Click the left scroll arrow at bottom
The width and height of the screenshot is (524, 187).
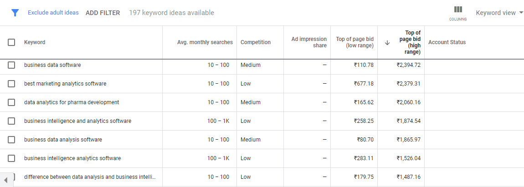point(5,180)
